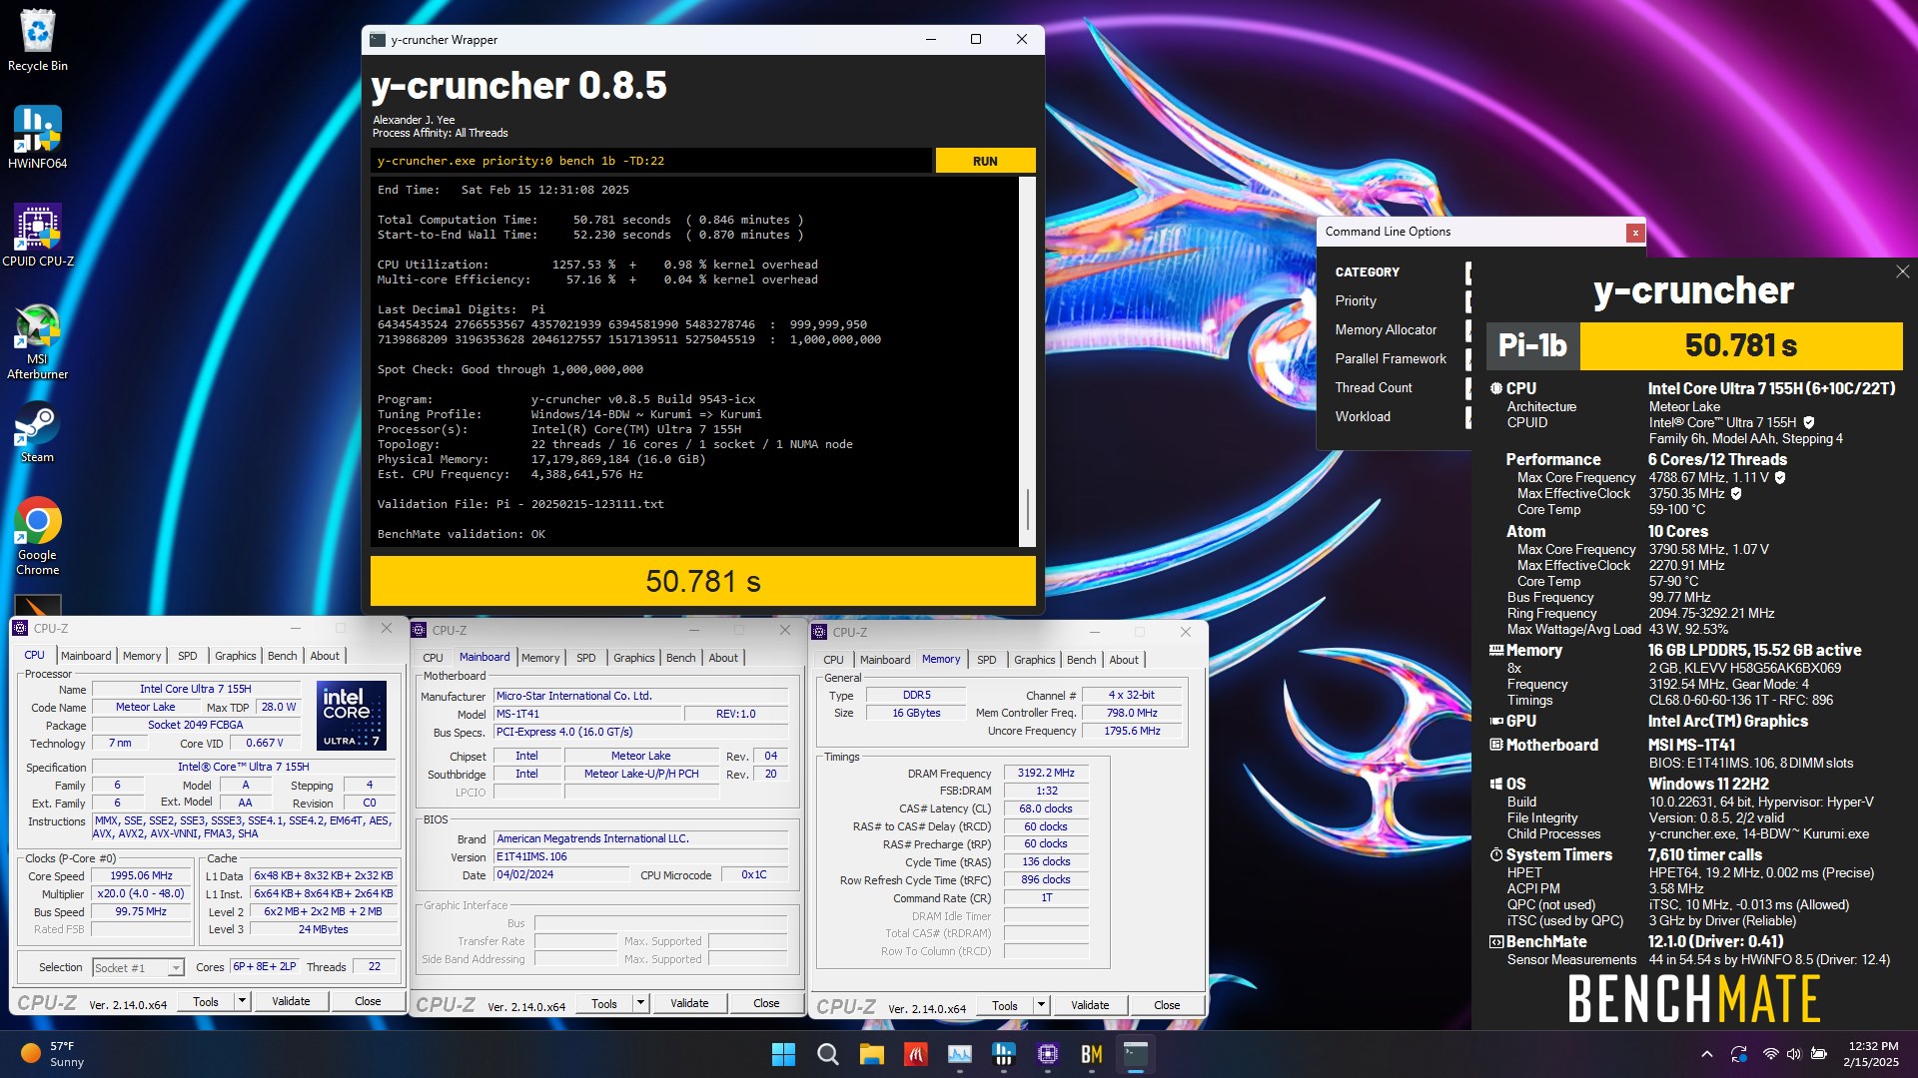The height and width of the screenshot is (1078, 1918).
Task: Launch Steam from the desktop
Action: pos(38,431)
